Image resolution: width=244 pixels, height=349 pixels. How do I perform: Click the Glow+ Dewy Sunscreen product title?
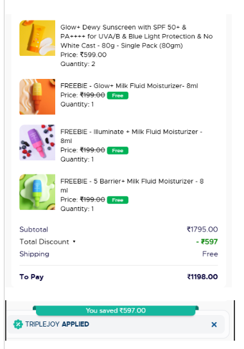[x=136, y=37]
